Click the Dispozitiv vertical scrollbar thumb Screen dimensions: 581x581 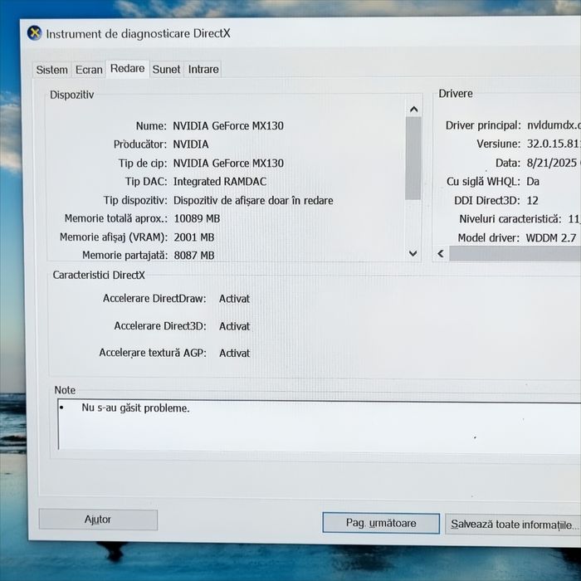[413, 159]
